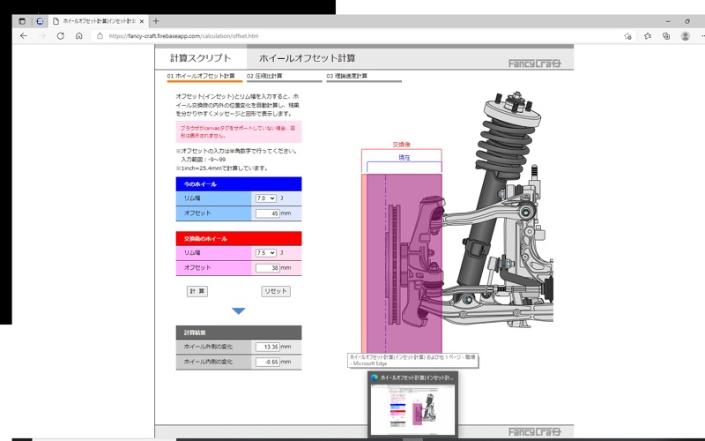Click the 今のホイール section header
This screenshot has height=441, width=705.
click(239, 184)
